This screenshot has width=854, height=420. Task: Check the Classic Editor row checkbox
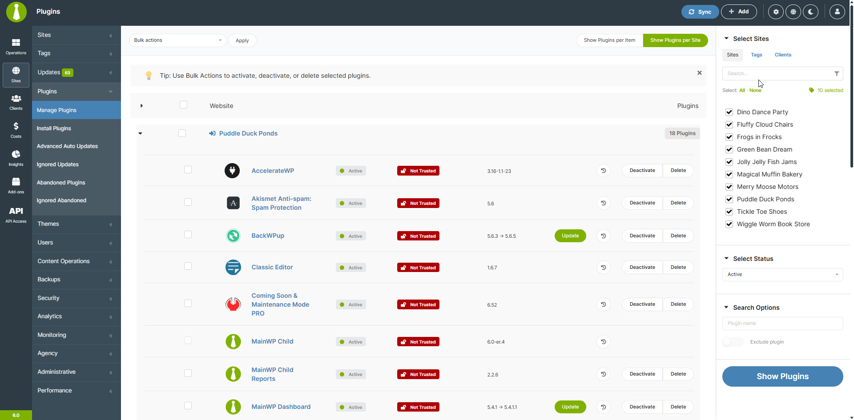(188, 266)
